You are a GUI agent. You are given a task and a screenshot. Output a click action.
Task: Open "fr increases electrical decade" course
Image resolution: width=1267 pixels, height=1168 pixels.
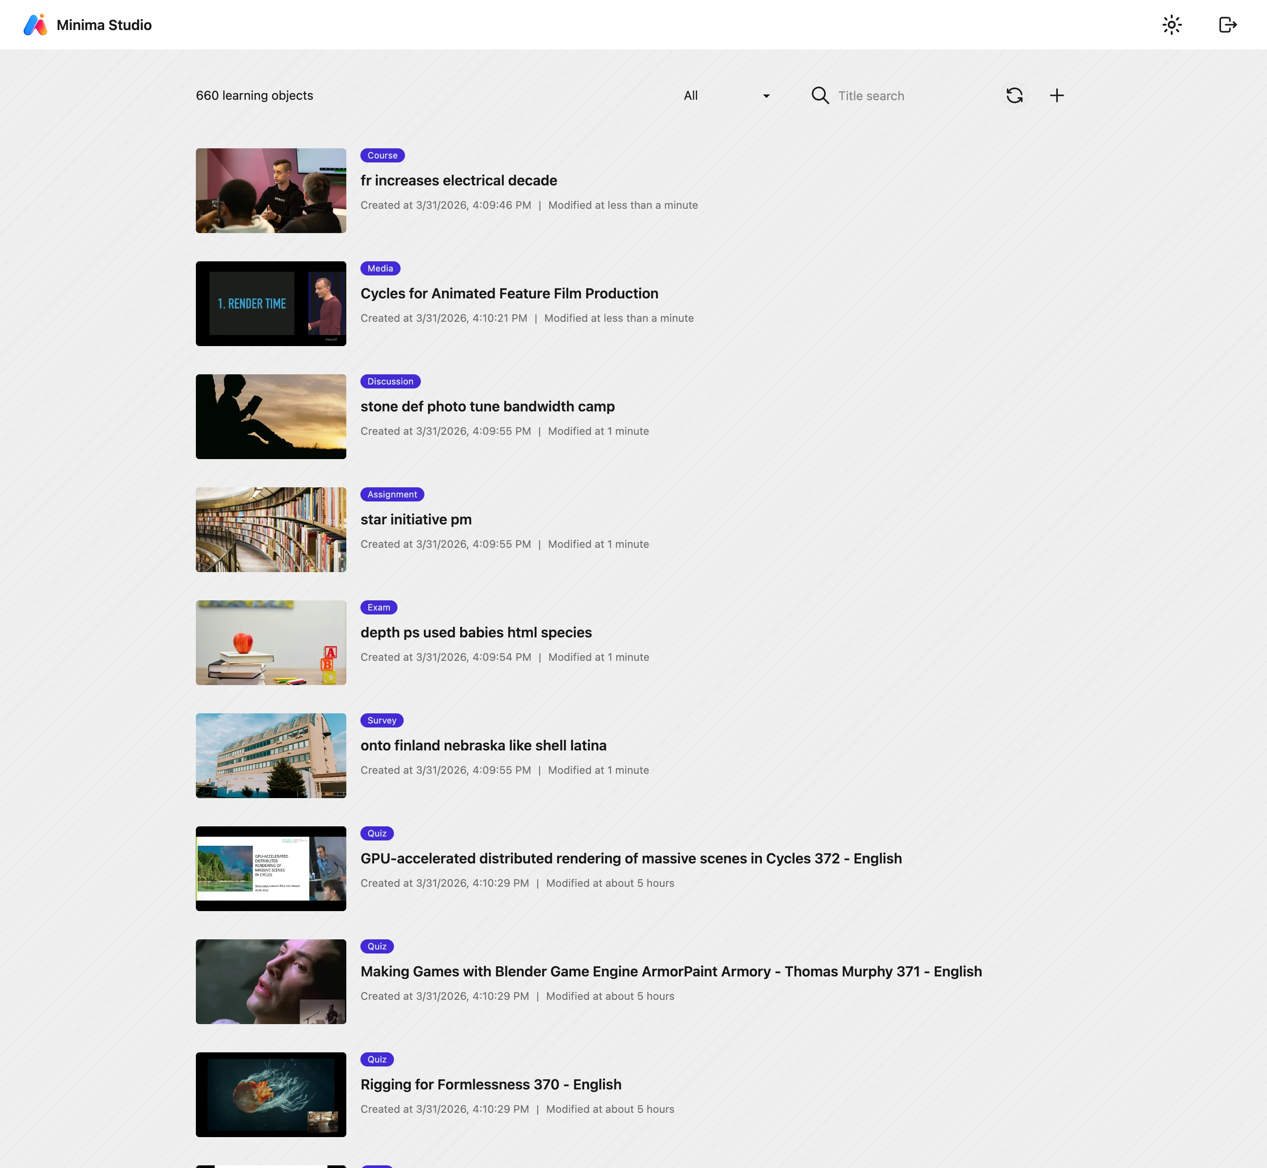(458, 181)
